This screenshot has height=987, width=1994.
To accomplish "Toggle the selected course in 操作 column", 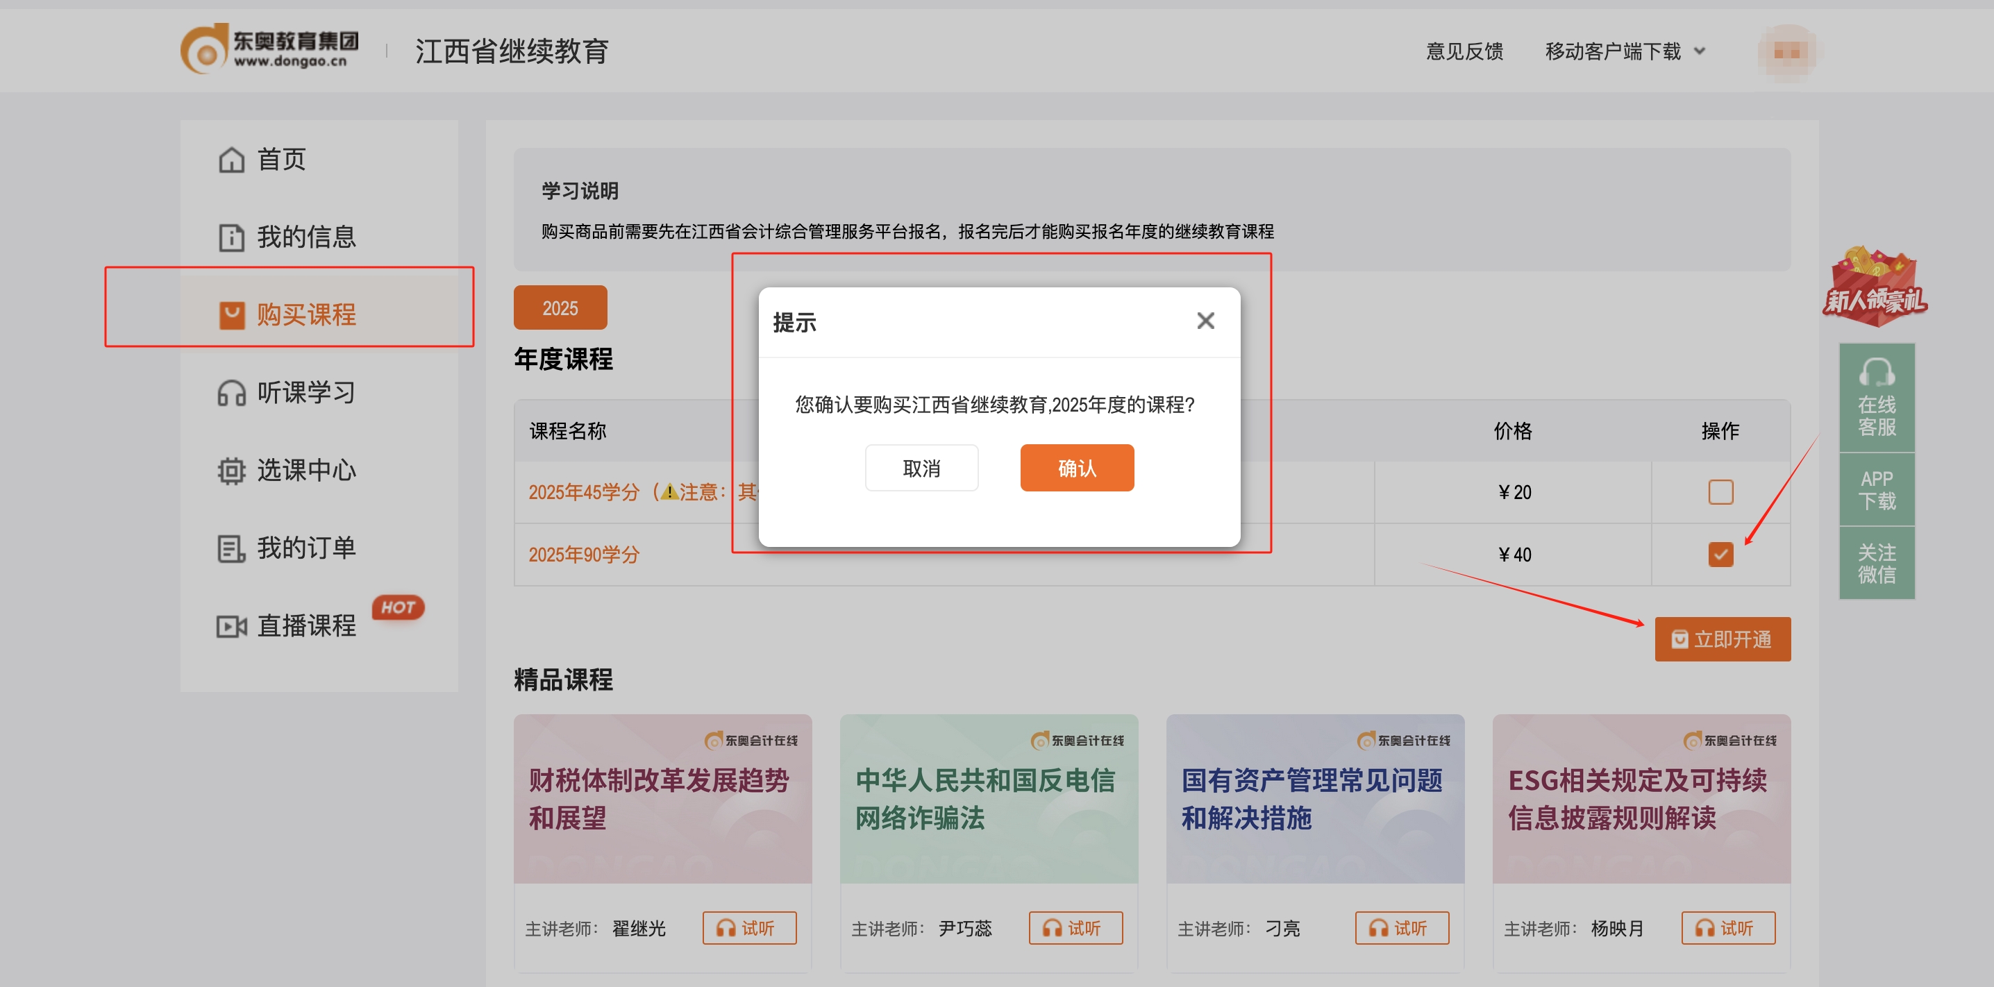I will tap(1722, 555).
